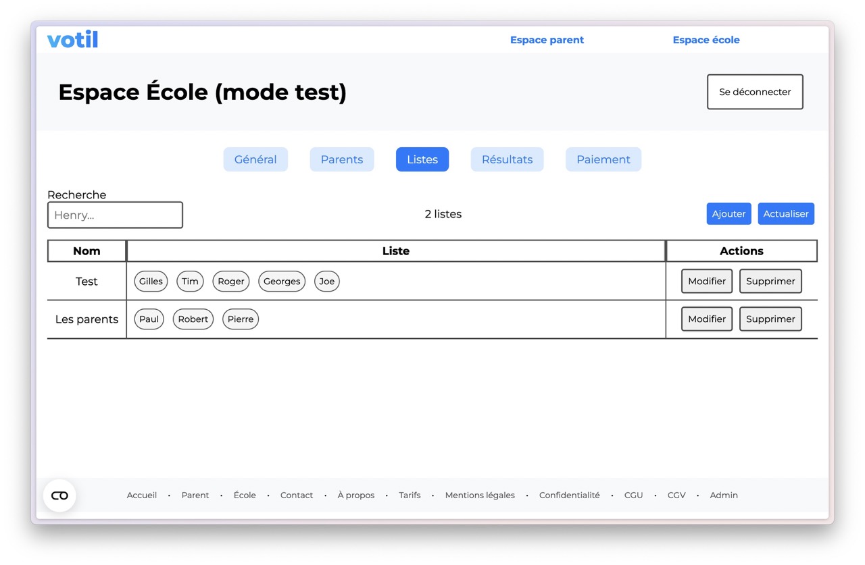
Task: Open the Mentions légales footer link
Action: [480, 495]
